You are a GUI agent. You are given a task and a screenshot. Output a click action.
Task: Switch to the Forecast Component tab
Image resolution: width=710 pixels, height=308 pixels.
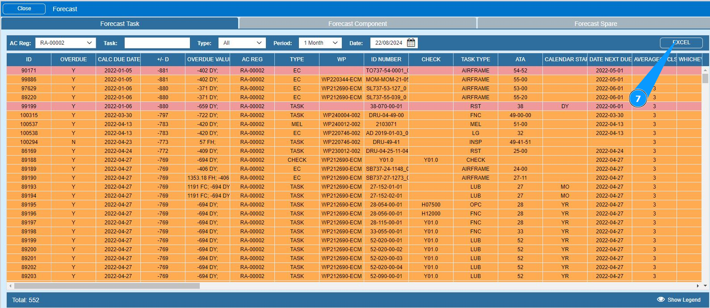tap(357, 24)
